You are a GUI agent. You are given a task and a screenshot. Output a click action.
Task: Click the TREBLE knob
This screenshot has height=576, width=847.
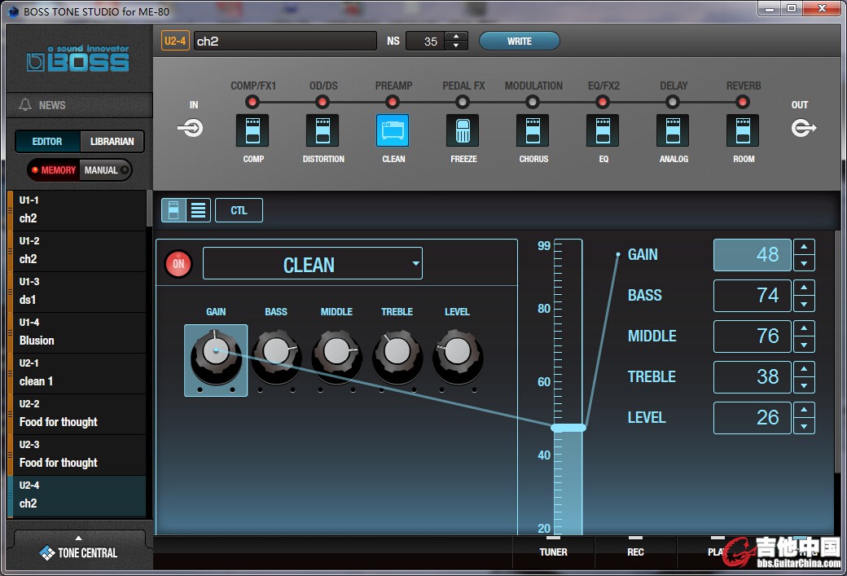click(x=397, y=355)
